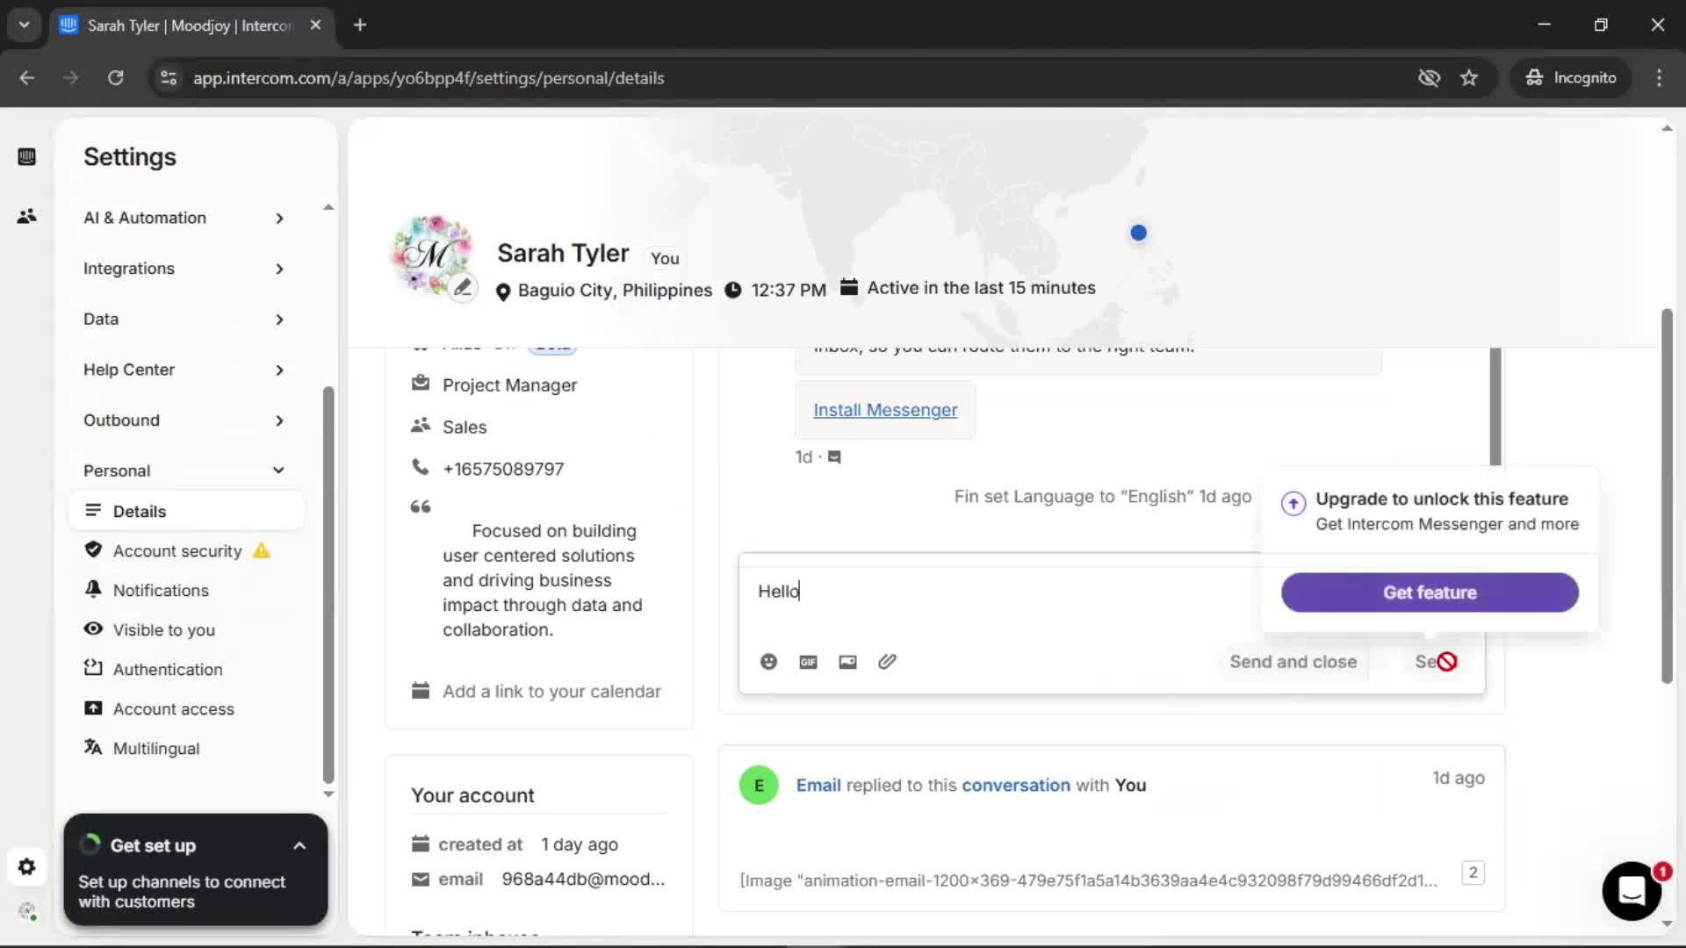
Task: Open the Chrome three-dot menu
Action: click(x=1659, y=78)
